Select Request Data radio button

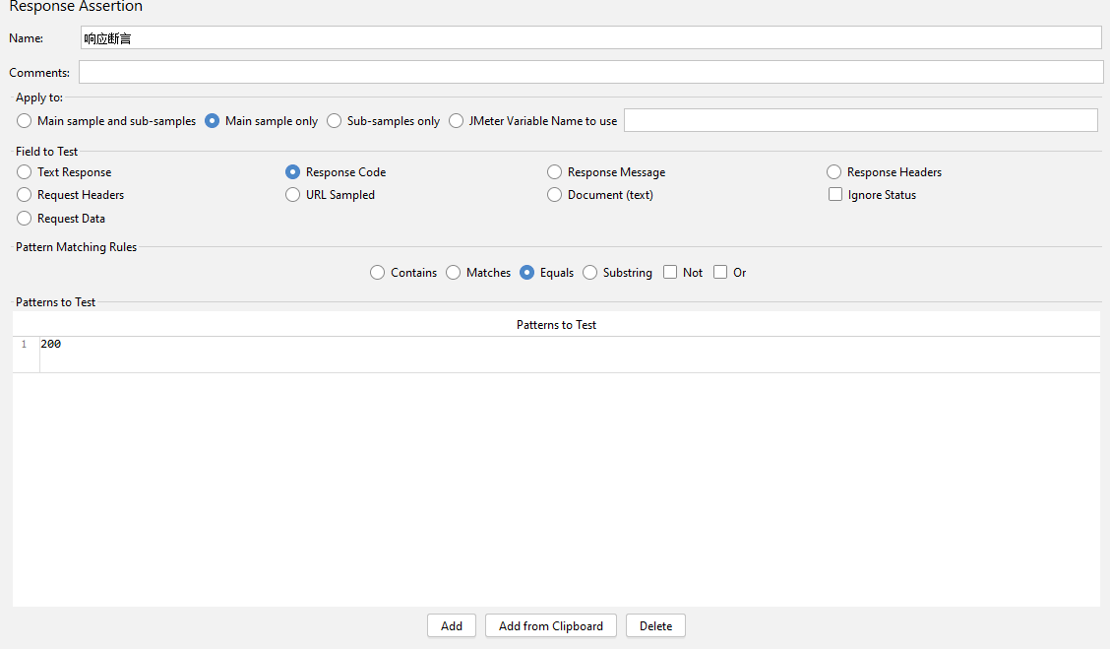point(24,219)
